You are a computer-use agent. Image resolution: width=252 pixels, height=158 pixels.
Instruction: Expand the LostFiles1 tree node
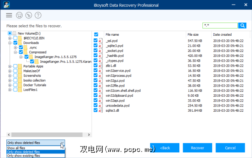point(10,90)
